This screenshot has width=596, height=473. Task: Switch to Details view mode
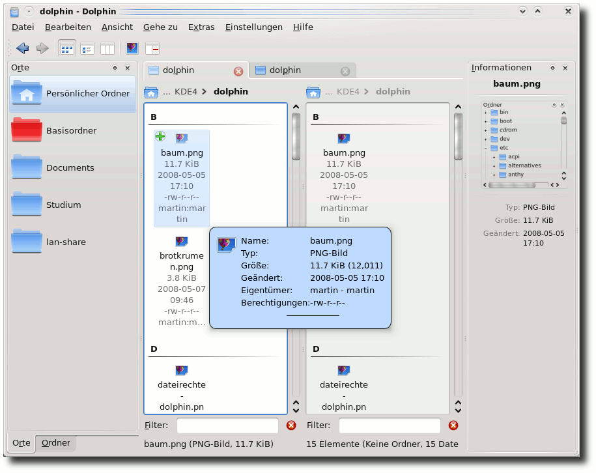coord(87,48)
